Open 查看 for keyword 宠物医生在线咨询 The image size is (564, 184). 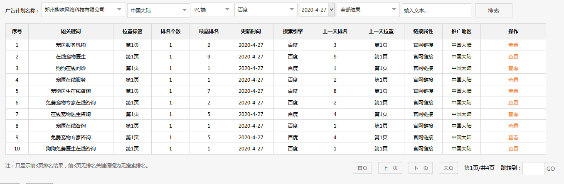pyautogui.click(x=513, y=91)
